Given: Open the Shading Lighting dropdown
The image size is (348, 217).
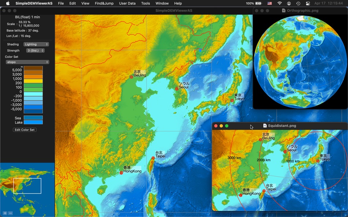Looking at the screenshot, I should point(36,44).
